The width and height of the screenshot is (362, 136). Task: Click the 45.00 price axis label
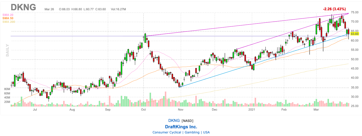click(x=355, y=69)
